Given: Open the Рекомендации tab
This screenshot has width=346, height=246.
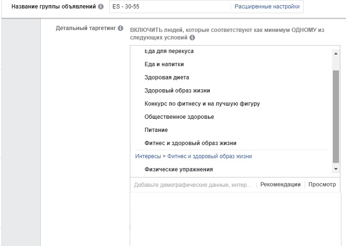Looking at the screenshot, I should coord(280,184).
